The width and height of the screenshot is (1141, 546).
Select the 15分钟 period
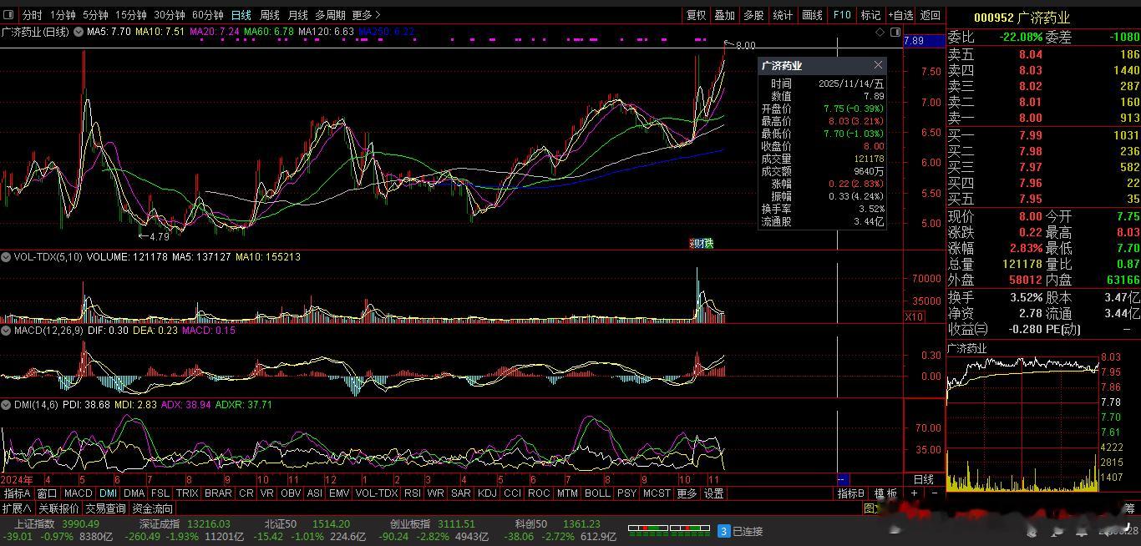coord(130,15)
